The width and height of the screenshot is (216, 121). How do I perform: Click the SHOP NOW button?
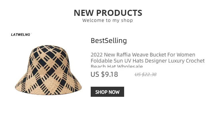click(x=107, y=92)
